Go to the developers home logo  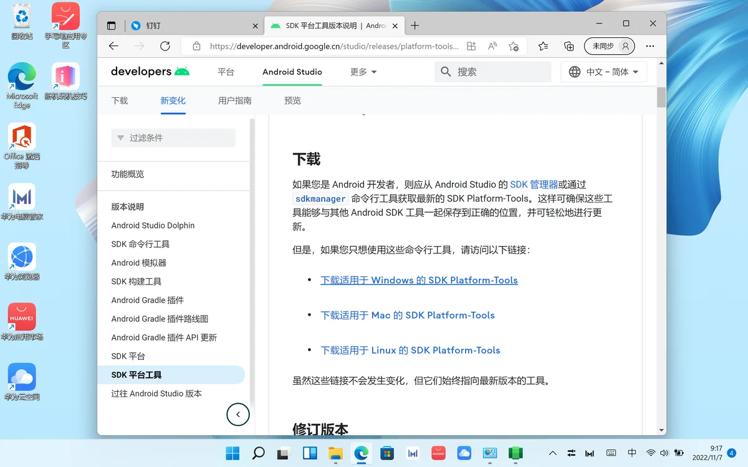point(150,72)
